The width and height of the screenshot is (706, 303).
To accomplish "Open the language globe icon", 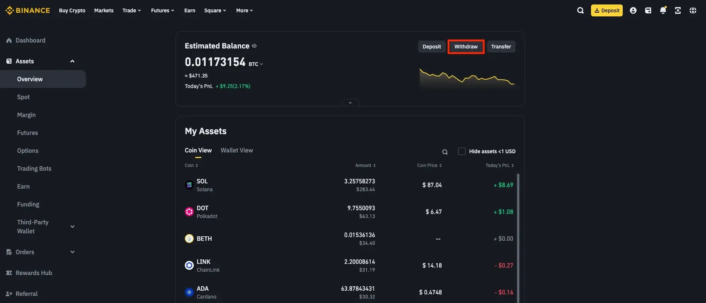I will [693, 10].
